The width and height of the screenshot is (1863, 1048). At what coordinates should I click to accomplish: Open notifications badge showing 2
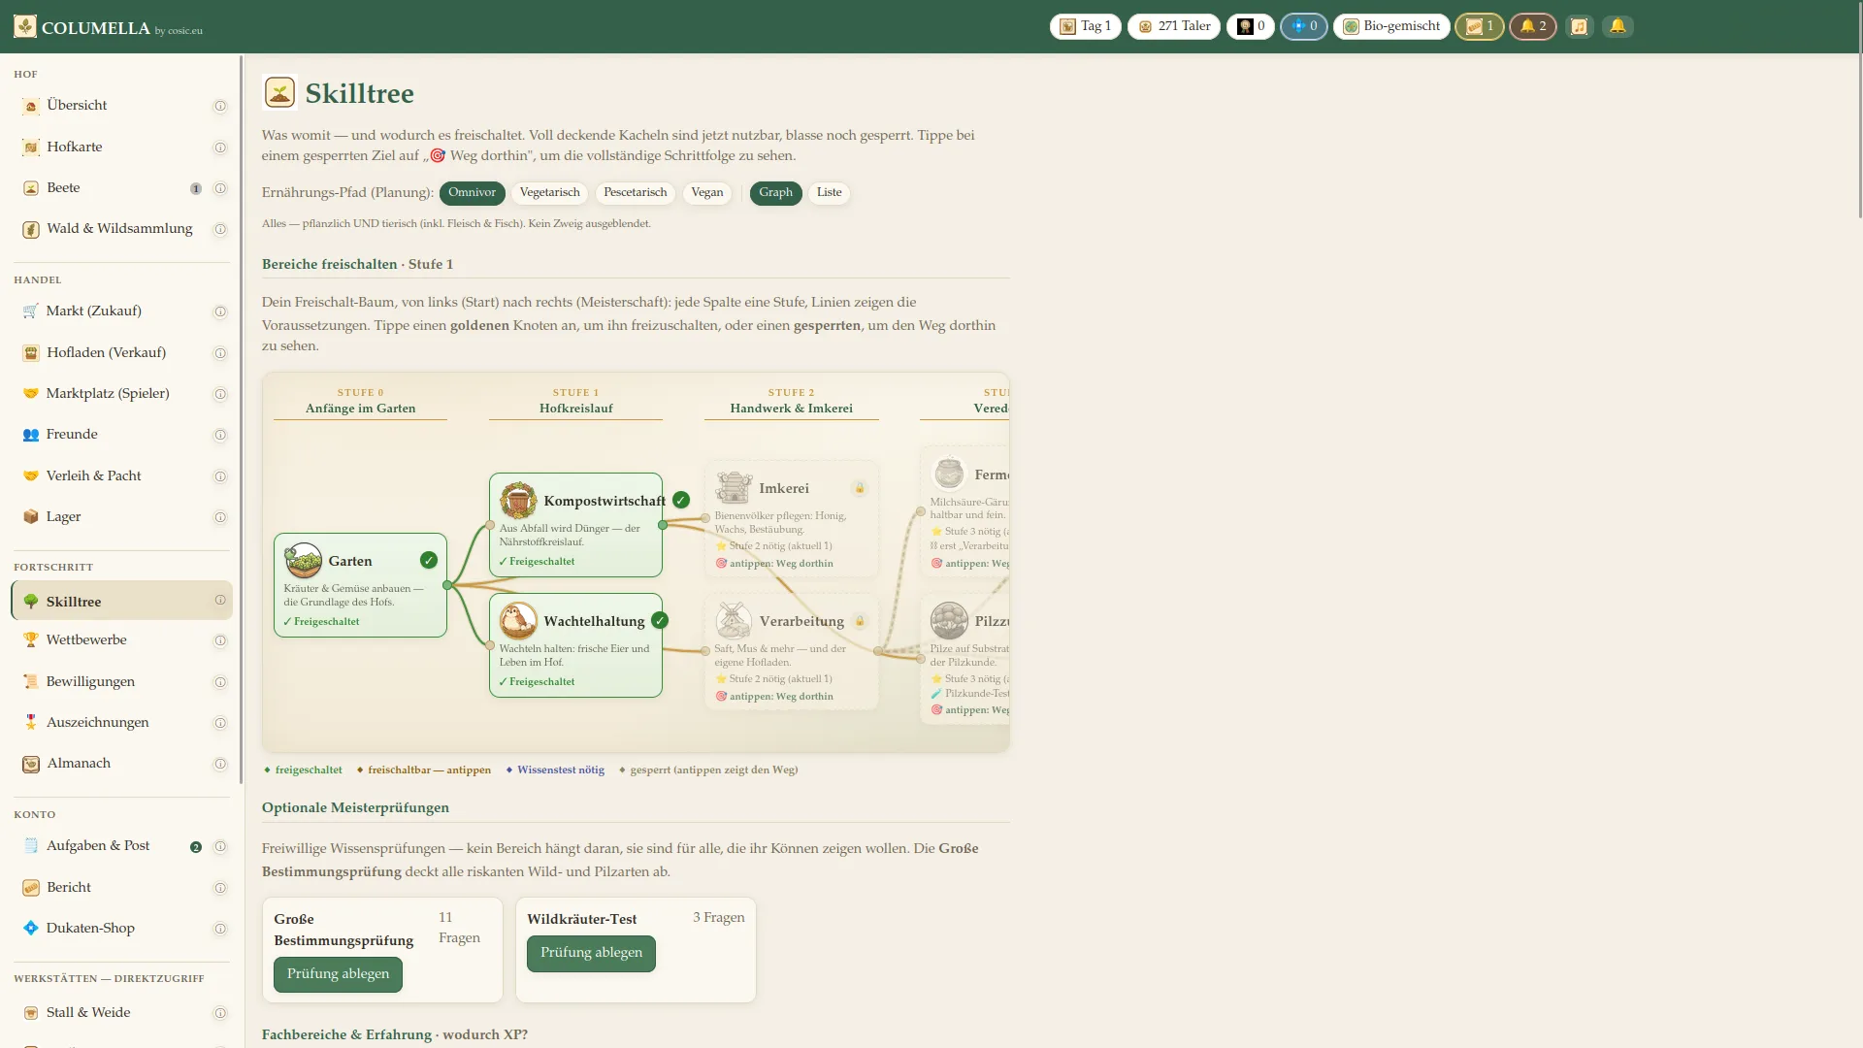(x=1532, y=26)
